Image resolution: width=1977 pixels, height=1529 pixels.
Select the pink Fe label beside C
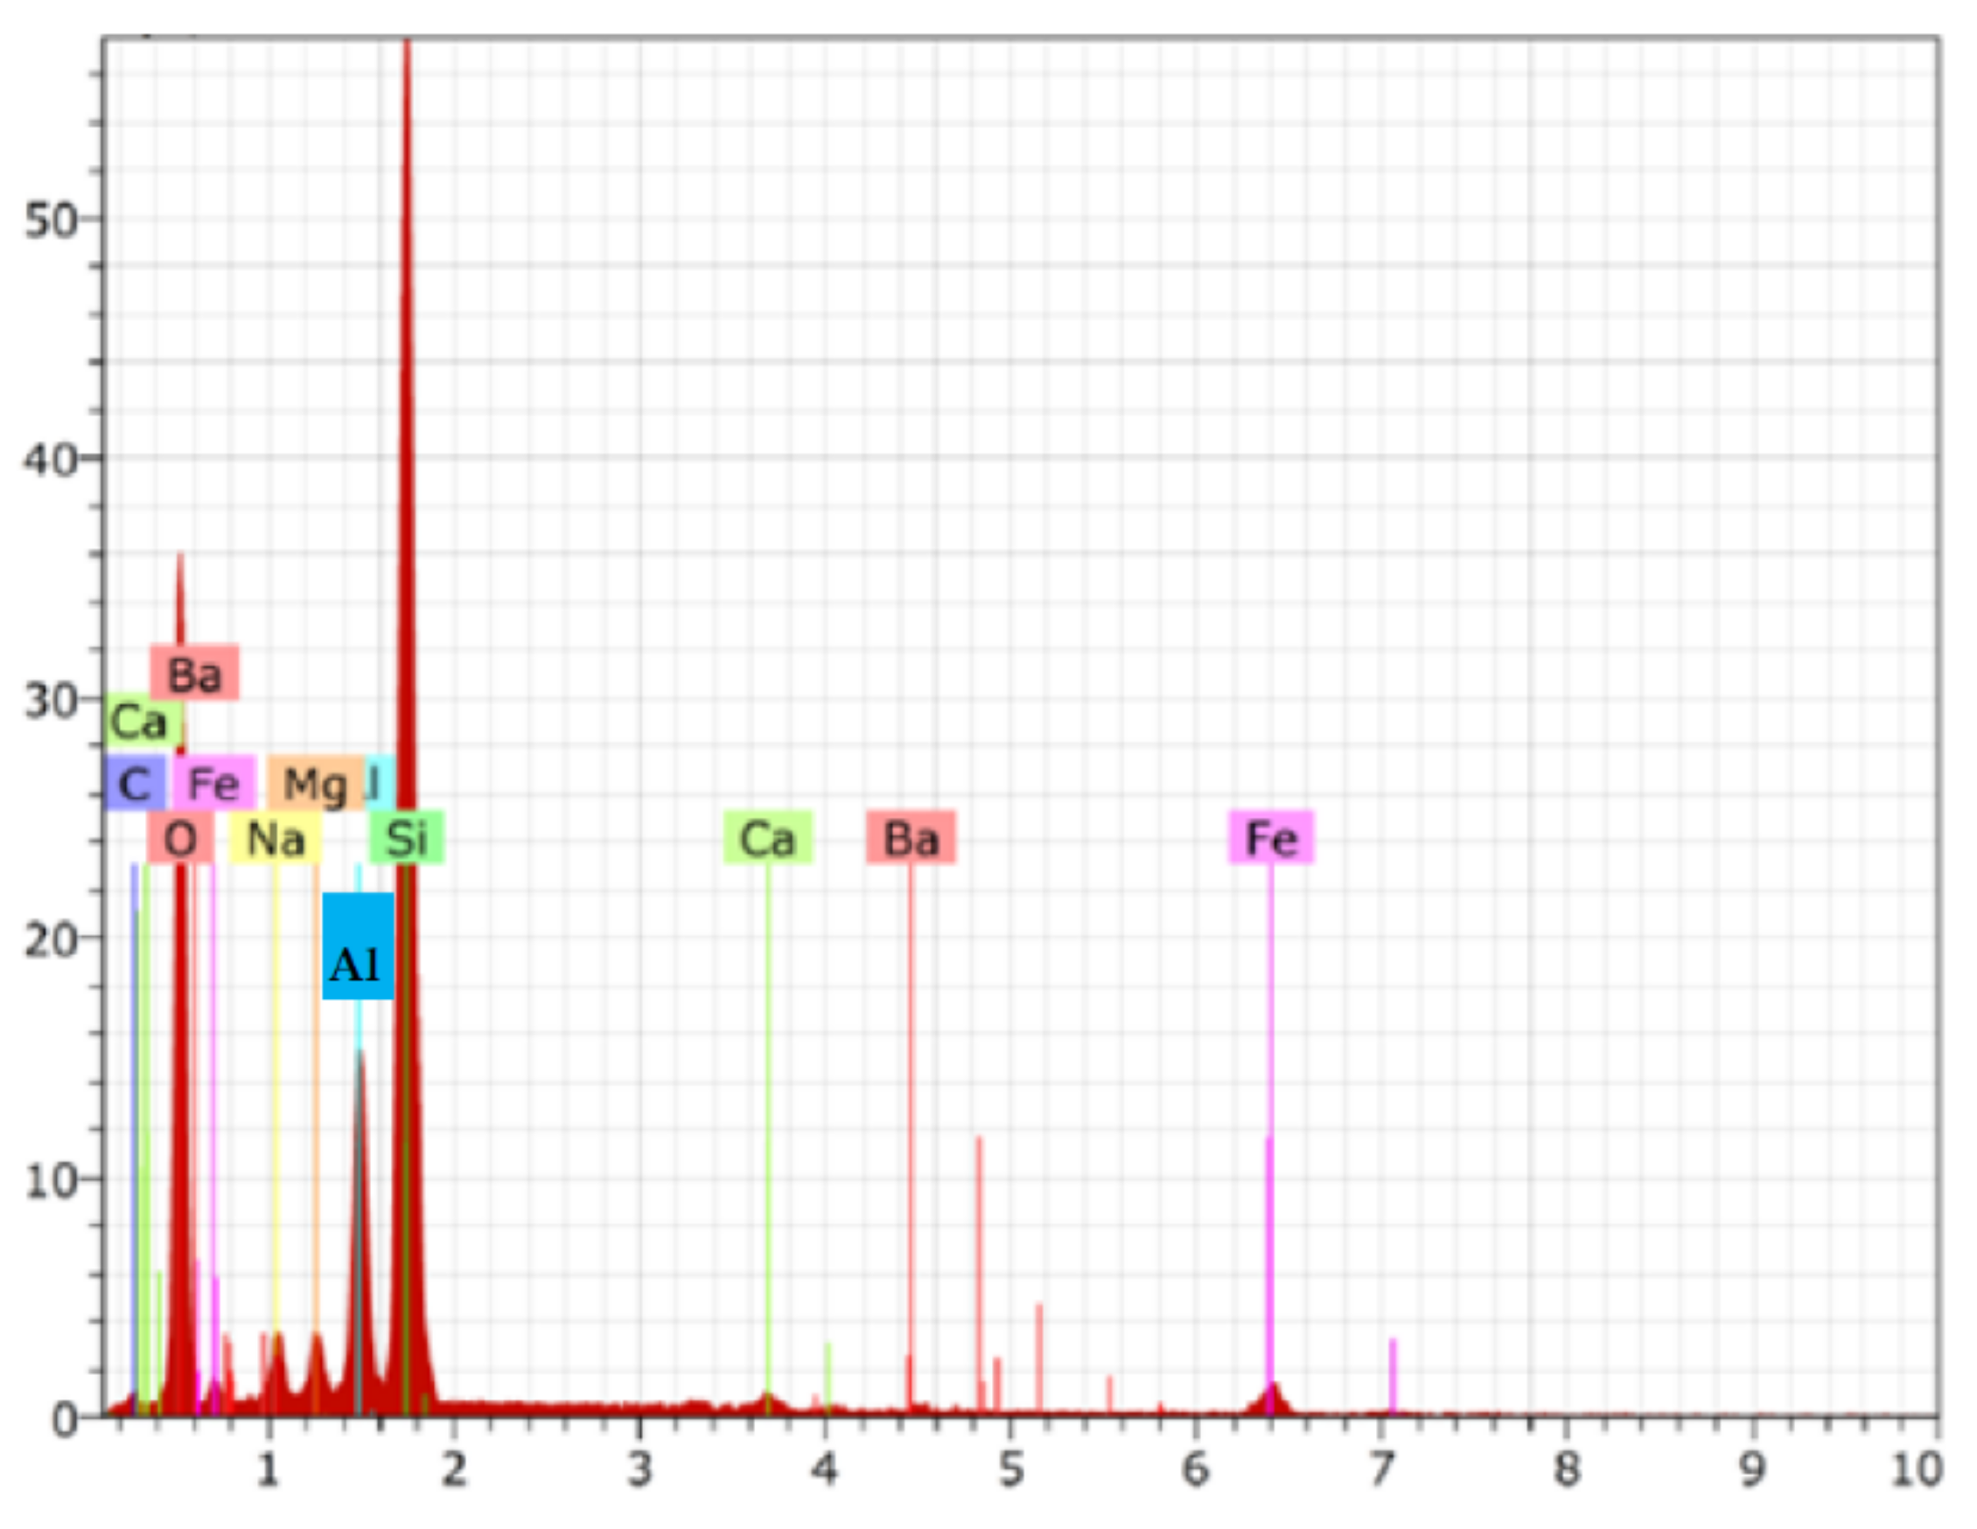pyautogui.click(x=213, y=782)
